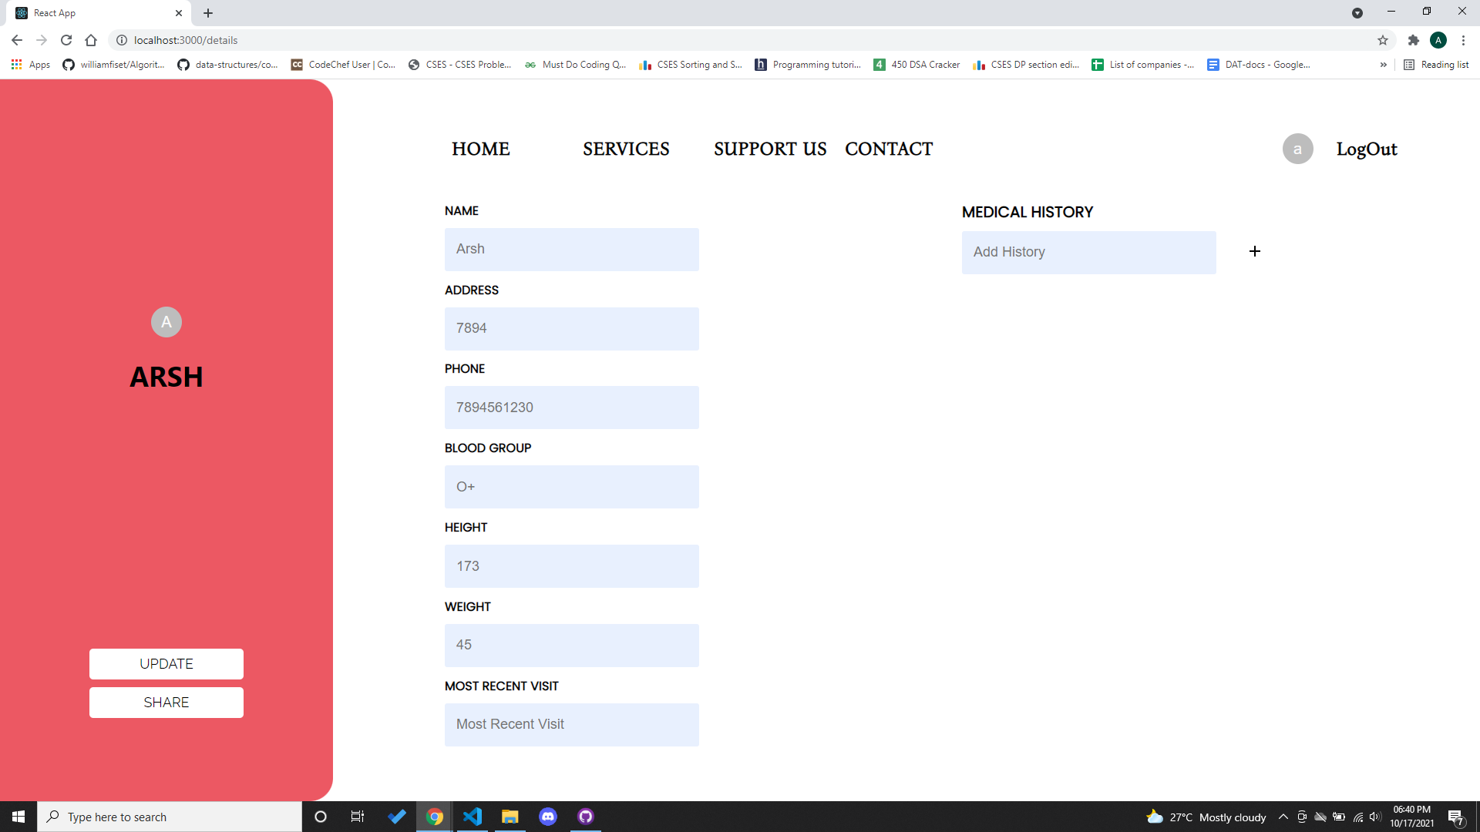1480x832 pixels.
Task: Open the SUPPORT US nav item
Action: (x=770, y=149)
